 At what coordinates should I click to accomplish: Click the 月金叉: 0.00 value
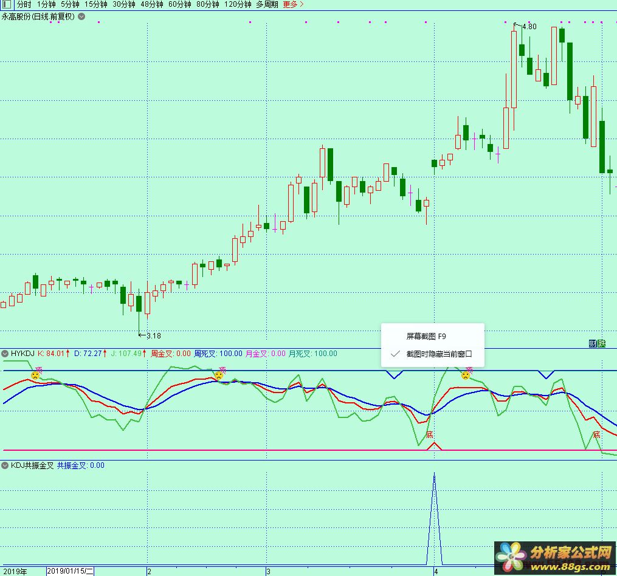(x=265, y=354)
